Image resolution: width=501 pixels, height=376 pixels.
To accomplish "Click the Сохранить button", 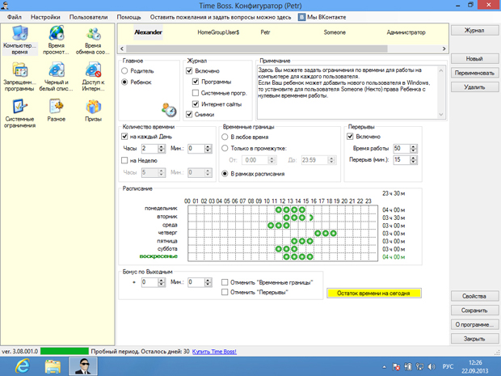I will click(x=474, y=311).
